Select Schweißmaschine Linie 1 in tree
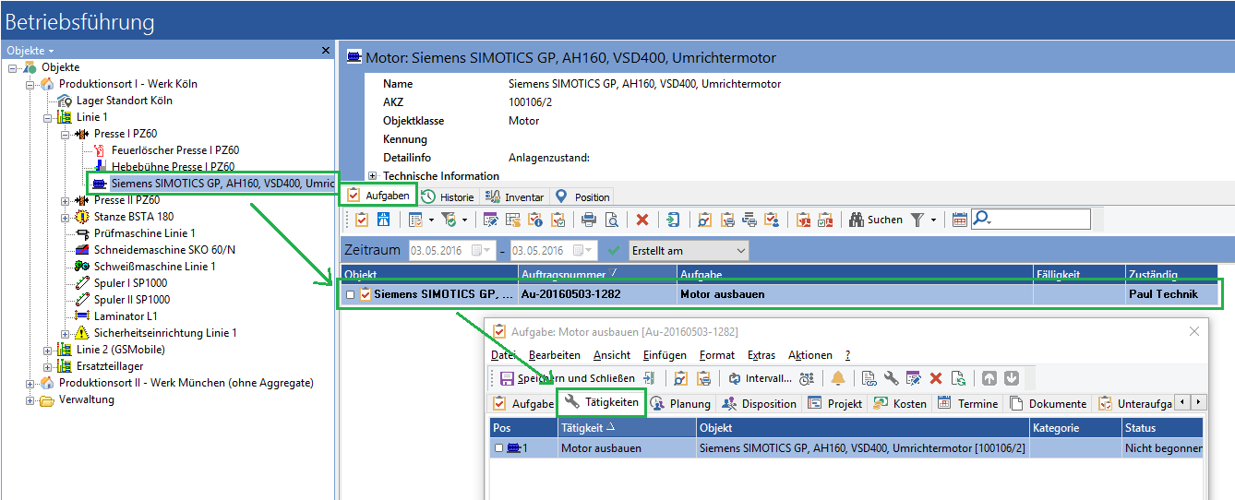The width and height of the screenshot is (1235, 500). 155,267
